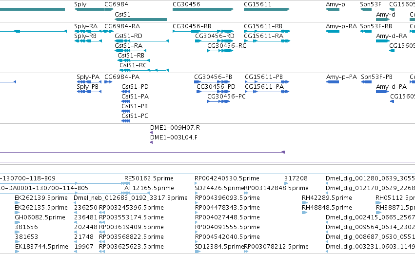Select the CG30456-PC protein label
The height and width of the screenshot is (254, 415).
(227, 97)
